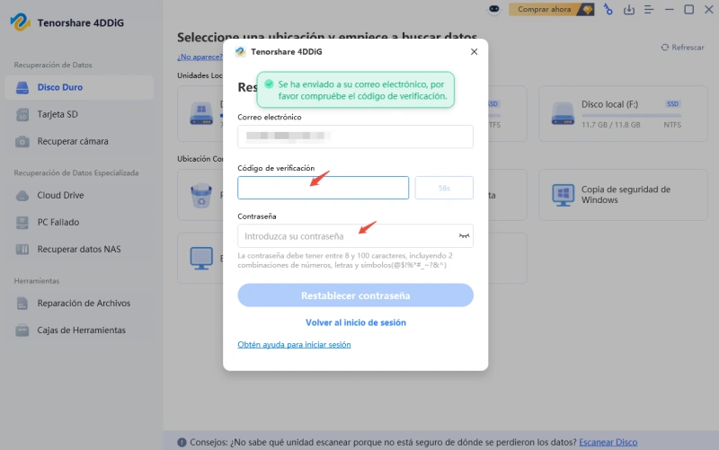This screenshot has width=719, height=450.
Task: Maximize the main 4DDiG window
Action: (688, 9)
